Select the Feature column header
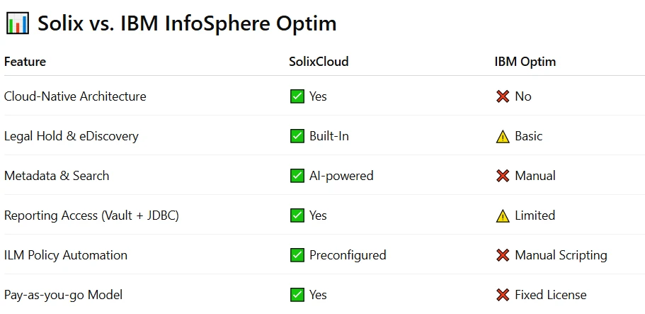The width and height of the screenshot is (645, 314). tap(25, 62)
